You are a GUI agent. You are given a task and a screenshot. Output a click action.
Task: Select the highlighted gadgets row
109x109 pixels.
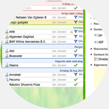click(x=46, y=22)
